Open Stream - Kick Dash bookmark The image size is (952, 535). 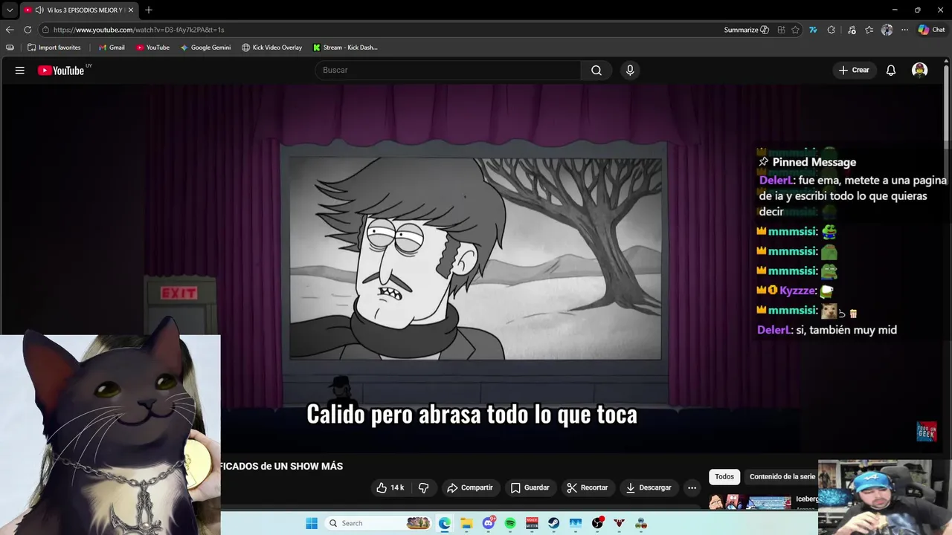pyautogui.click(x=345, y=48)
